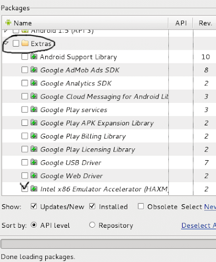Image resolution: width=216 pixels, height=262 pixels.
Task: Select the Google USB Driver row text
Action: [71, 163]
